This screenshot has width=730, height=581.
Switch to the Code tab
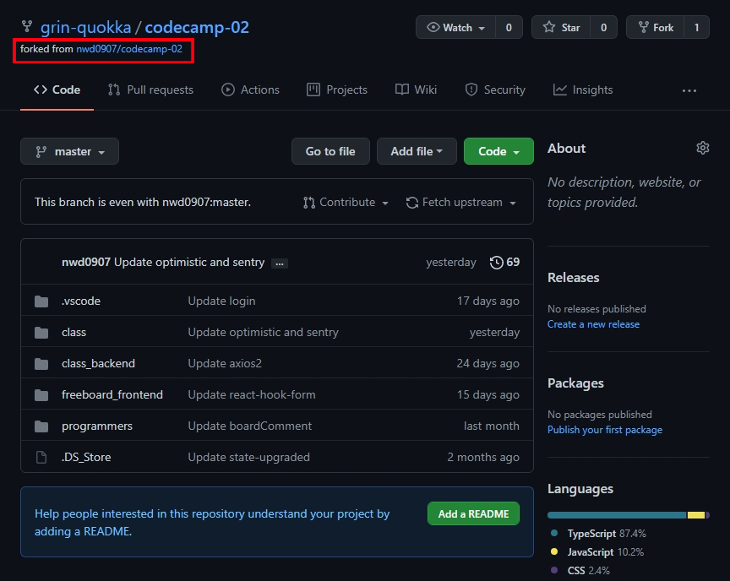[x=57, y=90]
